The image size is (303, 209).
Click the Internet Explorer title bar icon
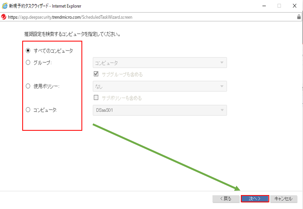click(x=5, y=6)
